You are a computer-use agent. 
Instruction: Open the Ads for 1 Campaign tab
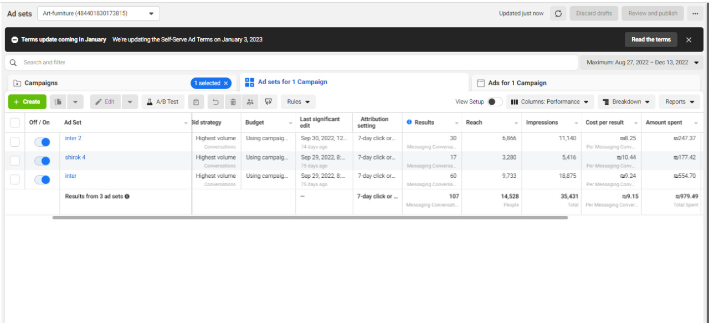click(x=517, y=83)
